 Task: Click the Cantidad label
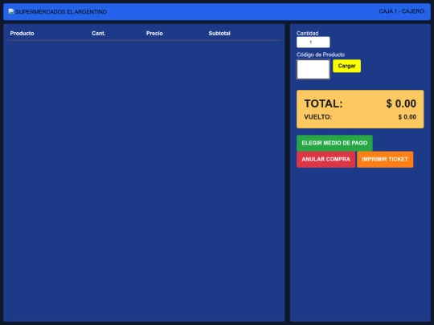307,33
